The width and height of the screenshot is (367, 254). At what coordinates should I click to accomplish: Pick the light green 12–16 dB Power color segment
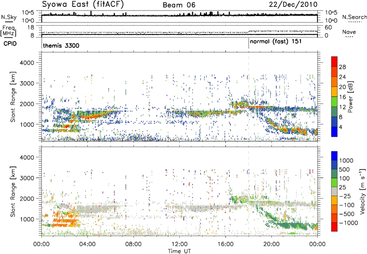334,102
